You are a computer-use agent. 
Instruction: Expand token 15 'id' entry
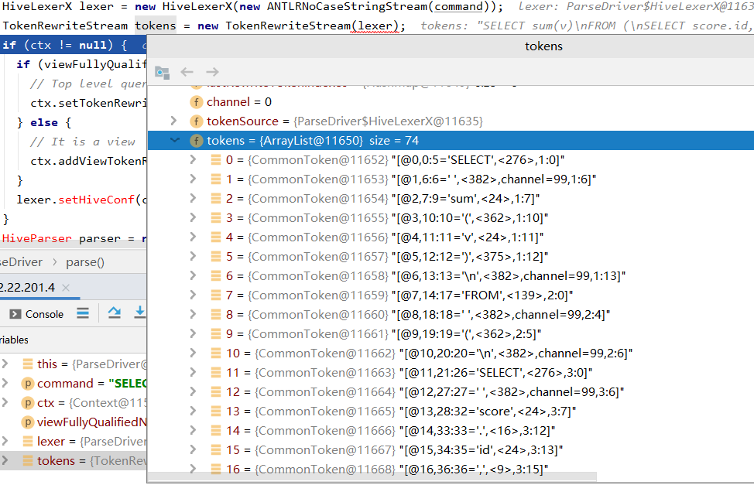[x=193, y=450]
